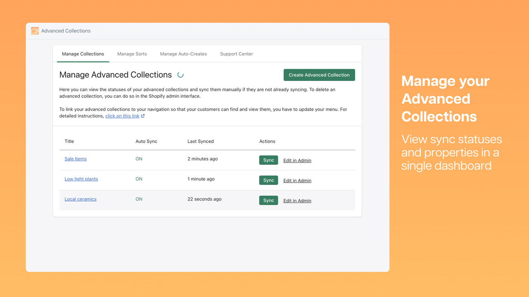
Task: Click the external link icon beside instructions link
Action: click(142, 116)
